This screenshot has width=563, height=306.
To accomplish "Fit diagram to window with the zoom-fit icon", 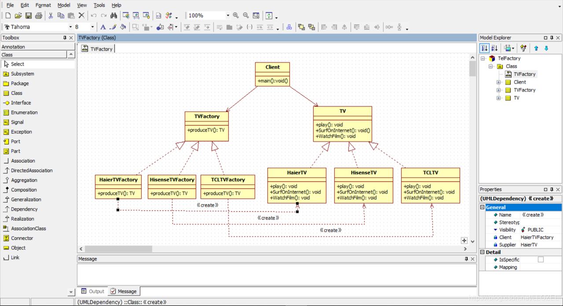I will (x=256, y=15).
